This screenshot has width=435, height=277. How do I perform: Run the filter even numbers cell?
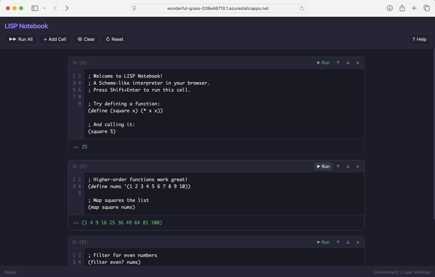pos(323,242)
